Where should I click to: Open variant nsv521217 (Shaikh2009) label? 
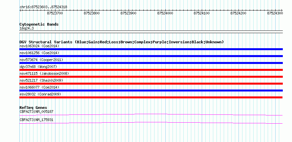point(41,80)
